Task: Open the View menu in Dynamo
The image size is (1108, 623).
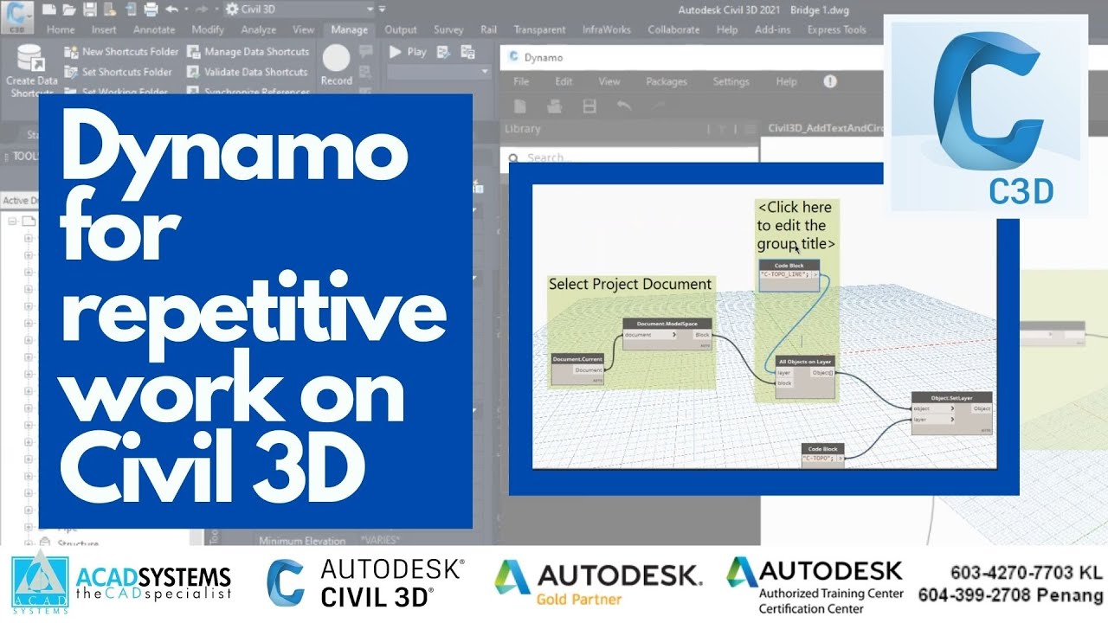Action: (x=609, y=81)
